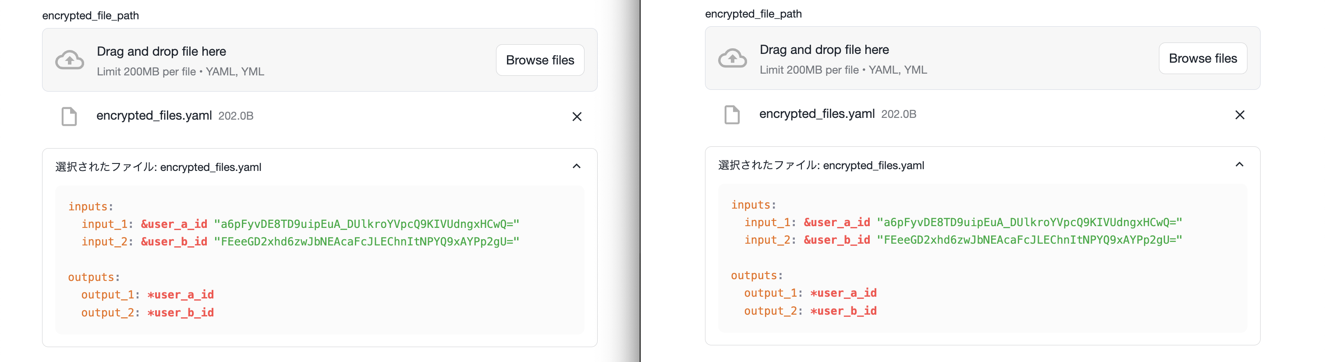Screen dimensions: 1325x362
Task: Click the cloud upload icon in right panel
Action: [732, 58]
